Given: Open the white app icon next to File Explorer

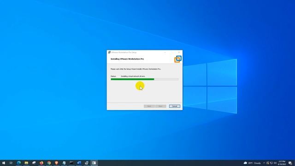Looking at the screenshot, I should click(x=34, y=163).
